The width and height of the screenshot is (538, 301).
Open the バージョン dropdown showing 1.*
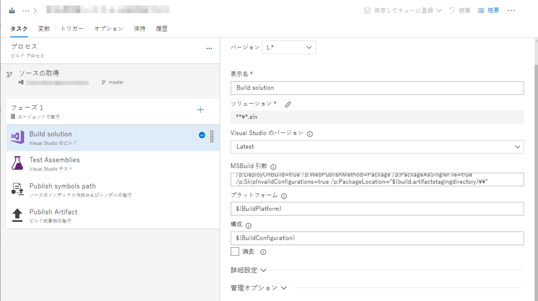click(x=289, y=47)
